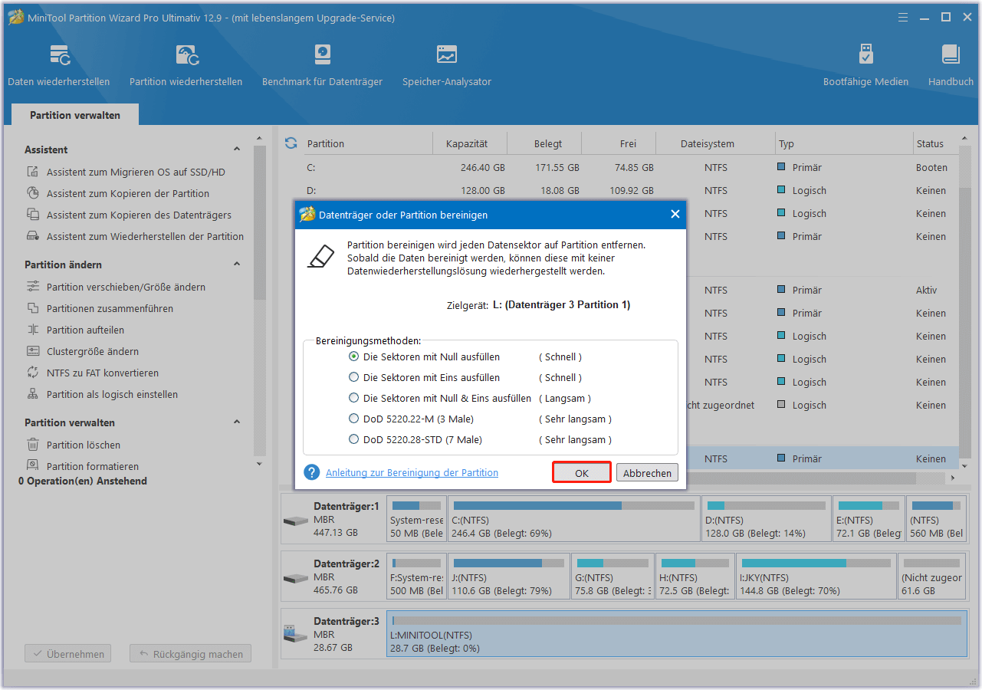
Task: Click the disabled Übernehmen button
Action: pyautogui.click(x=68, y=654)
